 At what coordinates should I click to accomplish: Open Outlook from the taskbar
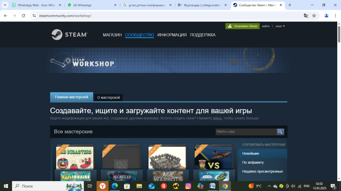[151, 186]
